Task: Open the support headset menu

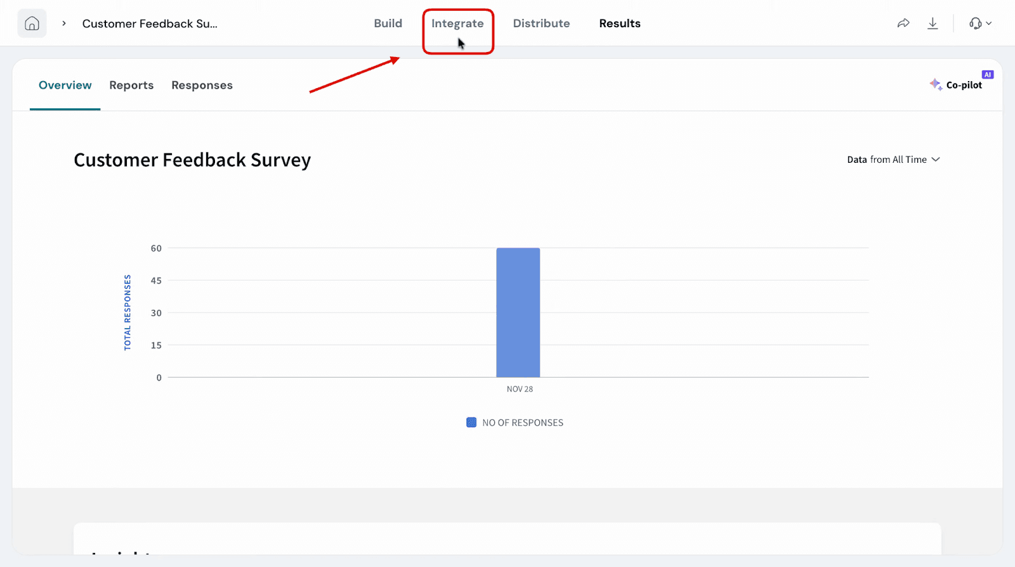Action: tap(980, 23)
